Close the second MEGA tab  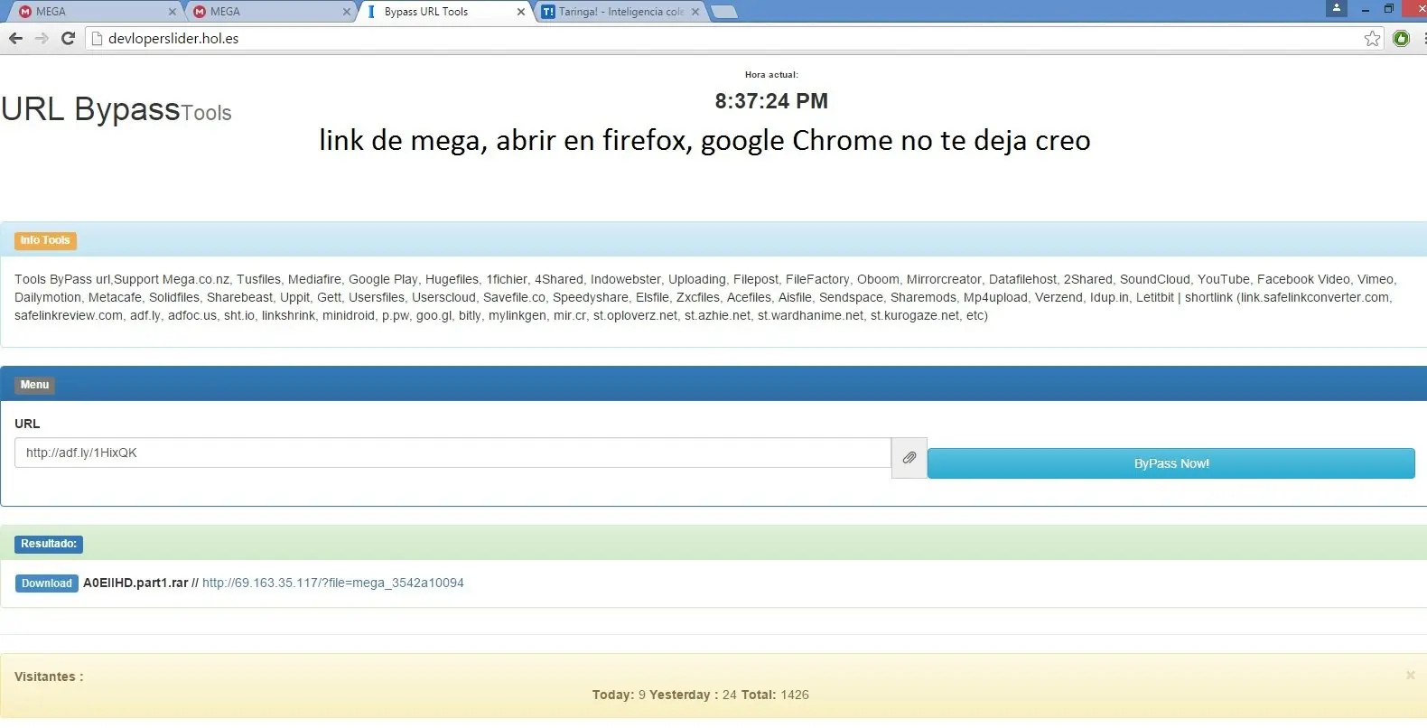[x=347, y=13]
